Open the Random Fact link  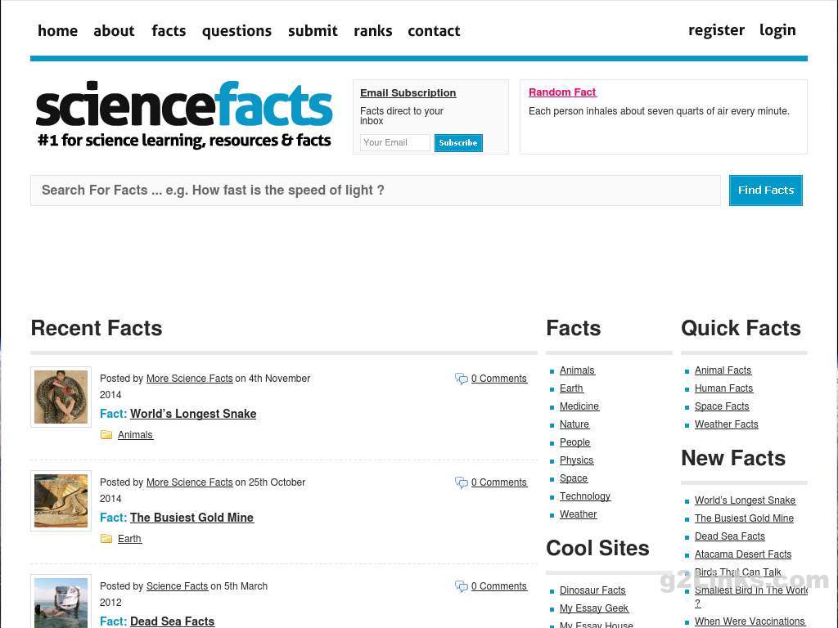562,92
